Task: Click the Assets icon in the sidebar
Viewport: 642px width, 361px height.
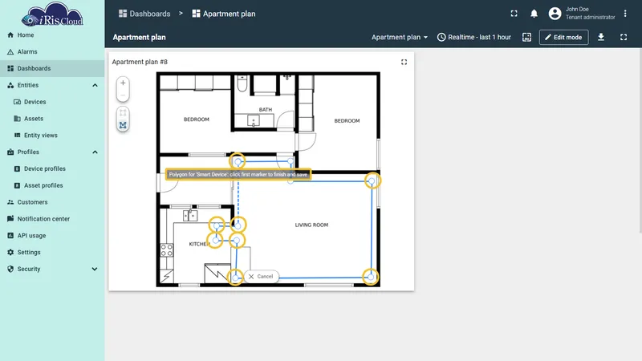Action: coord(17,119)
